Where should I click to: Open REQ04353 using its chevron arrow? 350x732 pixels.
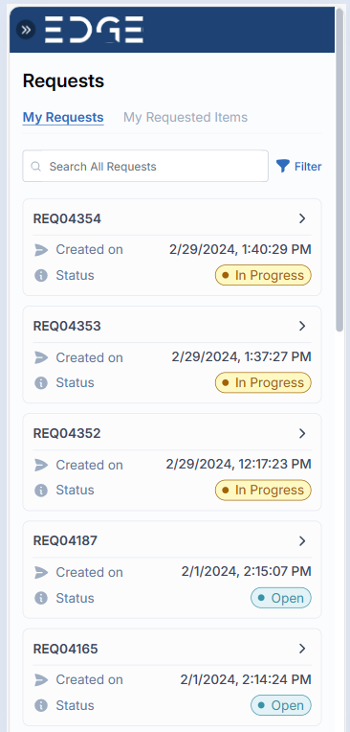302,326
